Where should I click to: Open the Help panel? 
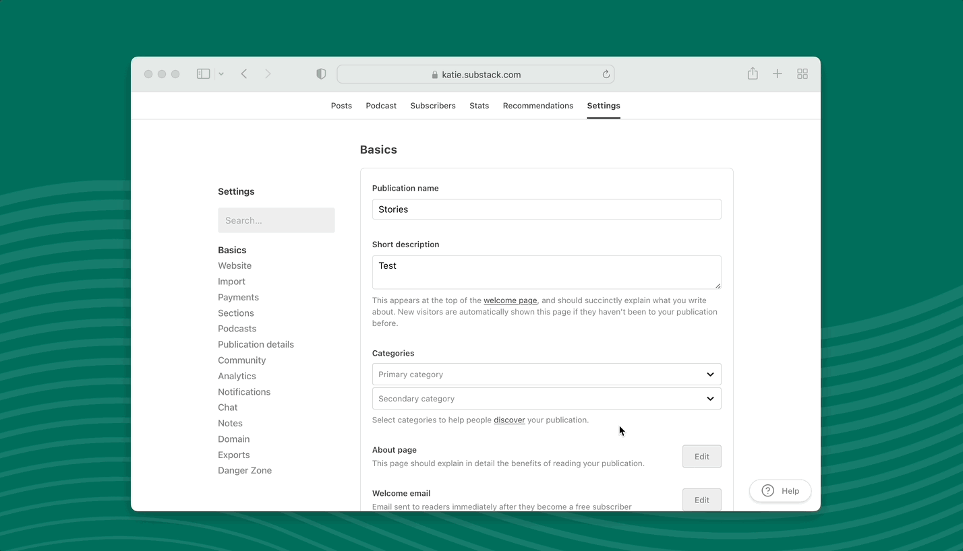pos(780,490)
